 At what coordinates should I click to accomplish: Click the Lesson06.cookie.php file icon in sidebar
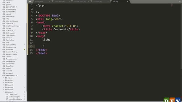click(7, 99)
